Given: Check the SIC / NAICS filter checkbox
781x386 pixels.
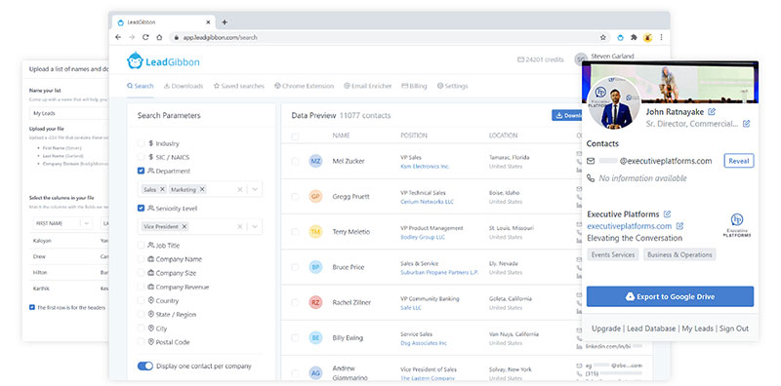Looking at the screenshot, I should 141,157.
